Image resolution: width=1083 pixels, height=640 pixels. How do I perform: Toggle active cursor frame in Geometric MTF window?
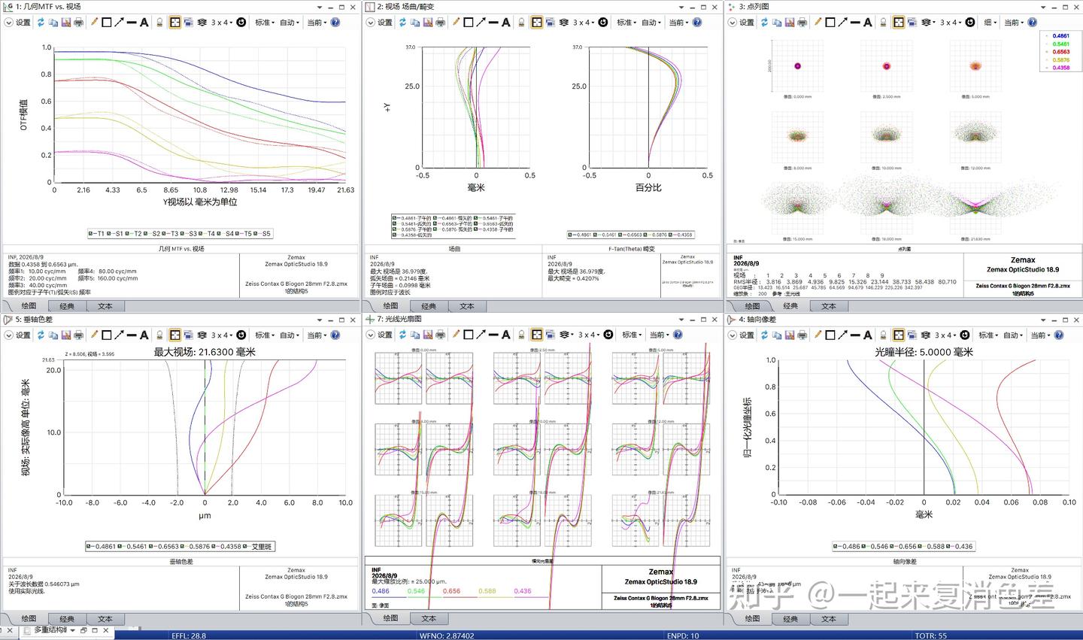[174, 23]
